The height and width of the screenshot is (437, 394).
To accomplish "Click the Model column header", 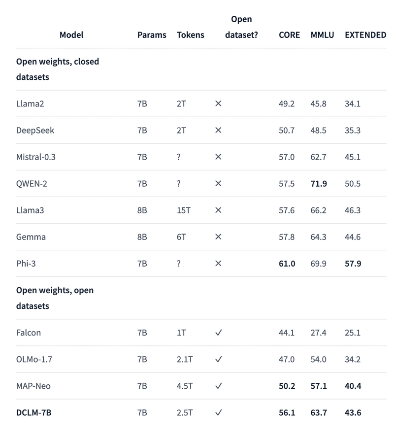I will coord(71,35).
